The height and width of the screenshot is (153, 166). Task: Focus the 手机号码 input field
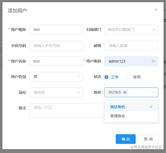[x=56, y=46]
